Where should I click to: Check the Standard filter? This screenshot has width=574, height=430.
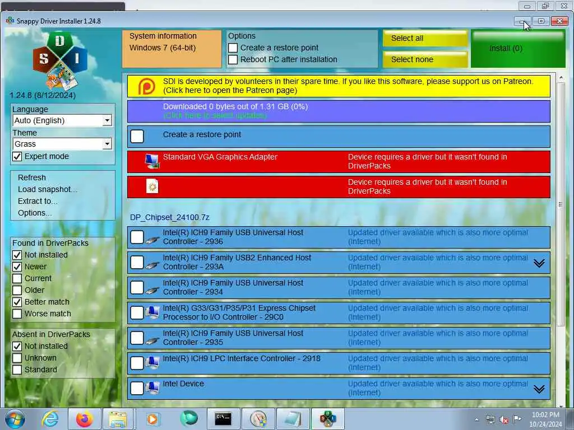pos(17,370)
